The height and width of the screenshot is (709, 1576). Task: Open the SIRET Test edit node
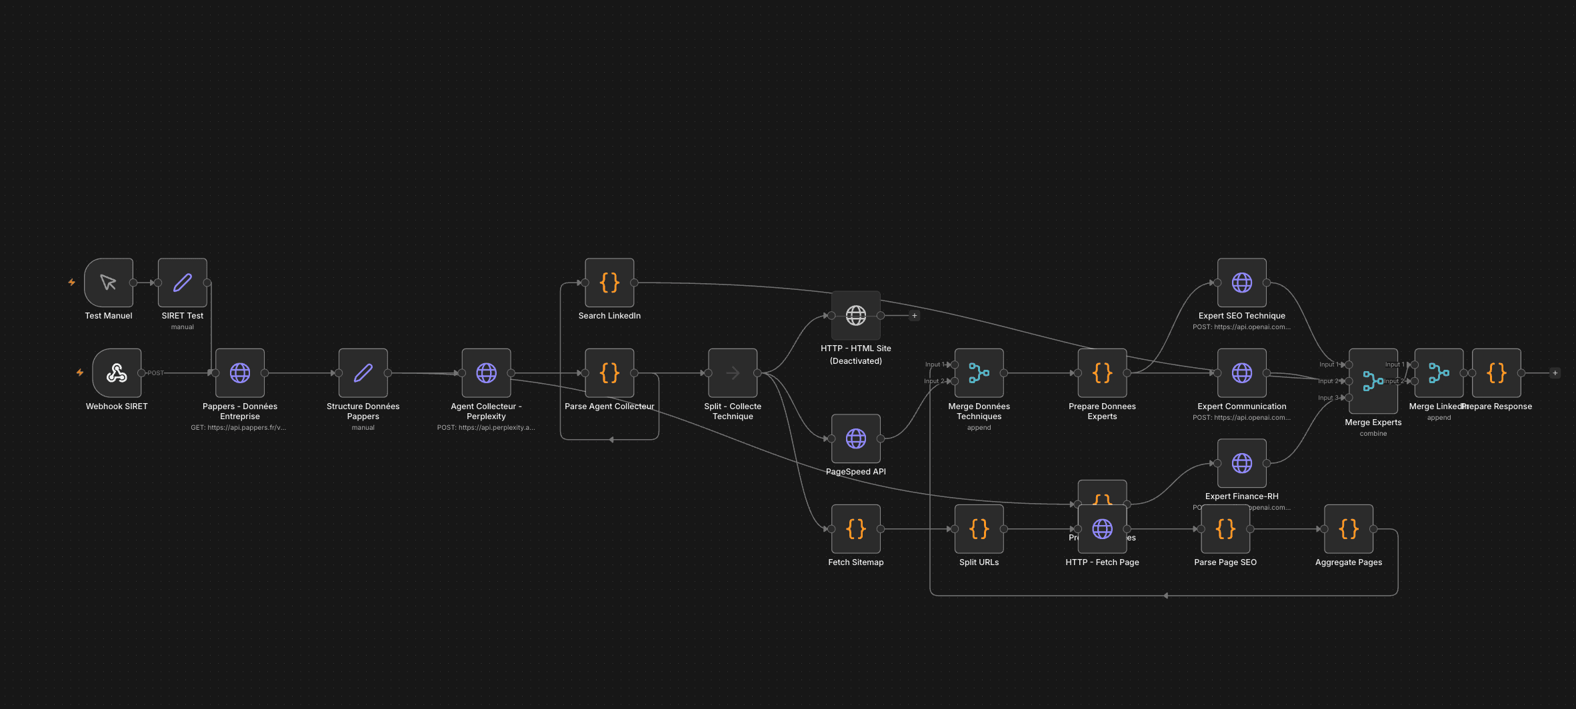(x=183, y=283)
